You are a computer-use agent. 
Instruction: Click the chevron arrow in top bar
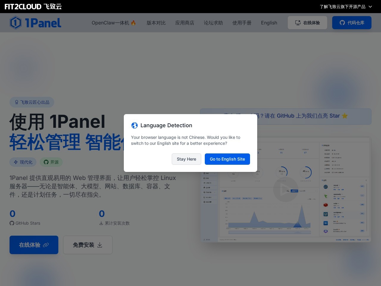pyautogui.click(x=370, y=7)
